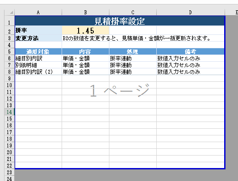The width and height of the screenshot is (238, 181).
Task: Select column C header
Action: coord(133,13)
